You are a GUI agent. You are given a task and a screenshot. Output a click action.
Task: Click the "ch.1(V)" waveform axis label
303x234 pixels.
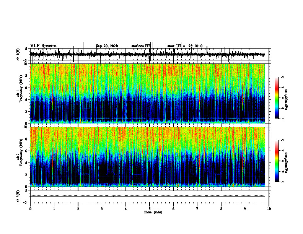18,54
